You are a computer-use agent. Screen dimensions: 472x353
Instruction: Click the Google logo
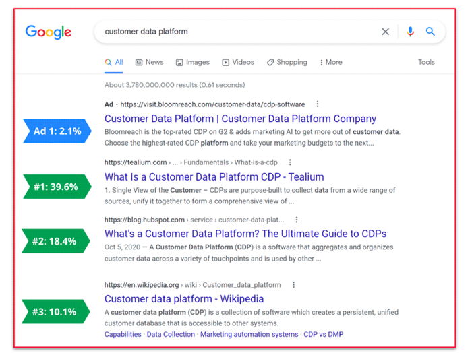click(x=49, y=32)
